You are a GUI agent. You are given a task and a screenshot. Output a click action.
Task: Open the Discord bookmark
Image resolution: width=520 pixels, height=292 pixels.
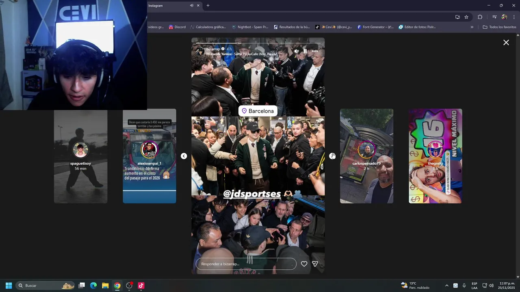(177, 27)
